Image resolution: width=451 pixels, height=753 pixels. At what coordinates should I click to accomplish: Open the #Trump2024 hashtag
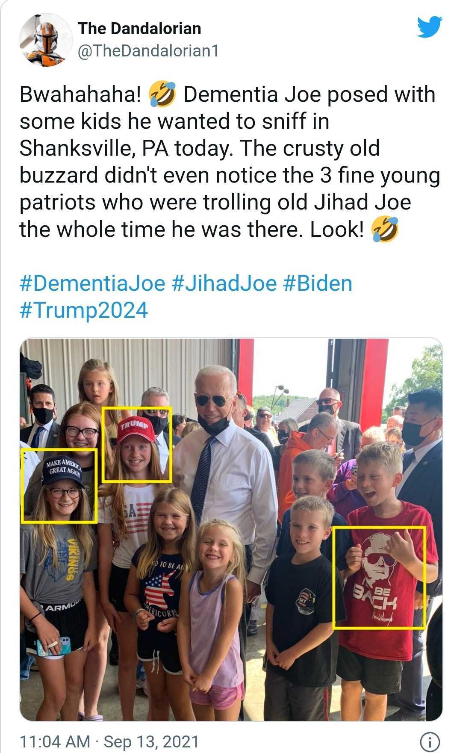[x=84, y=310]
